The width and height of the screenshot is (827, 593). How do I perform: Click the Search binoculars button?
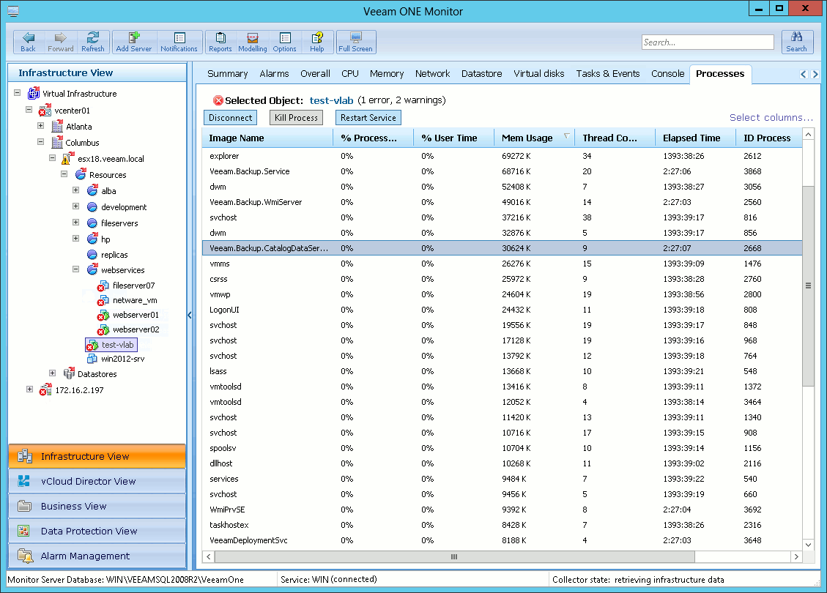797,42
